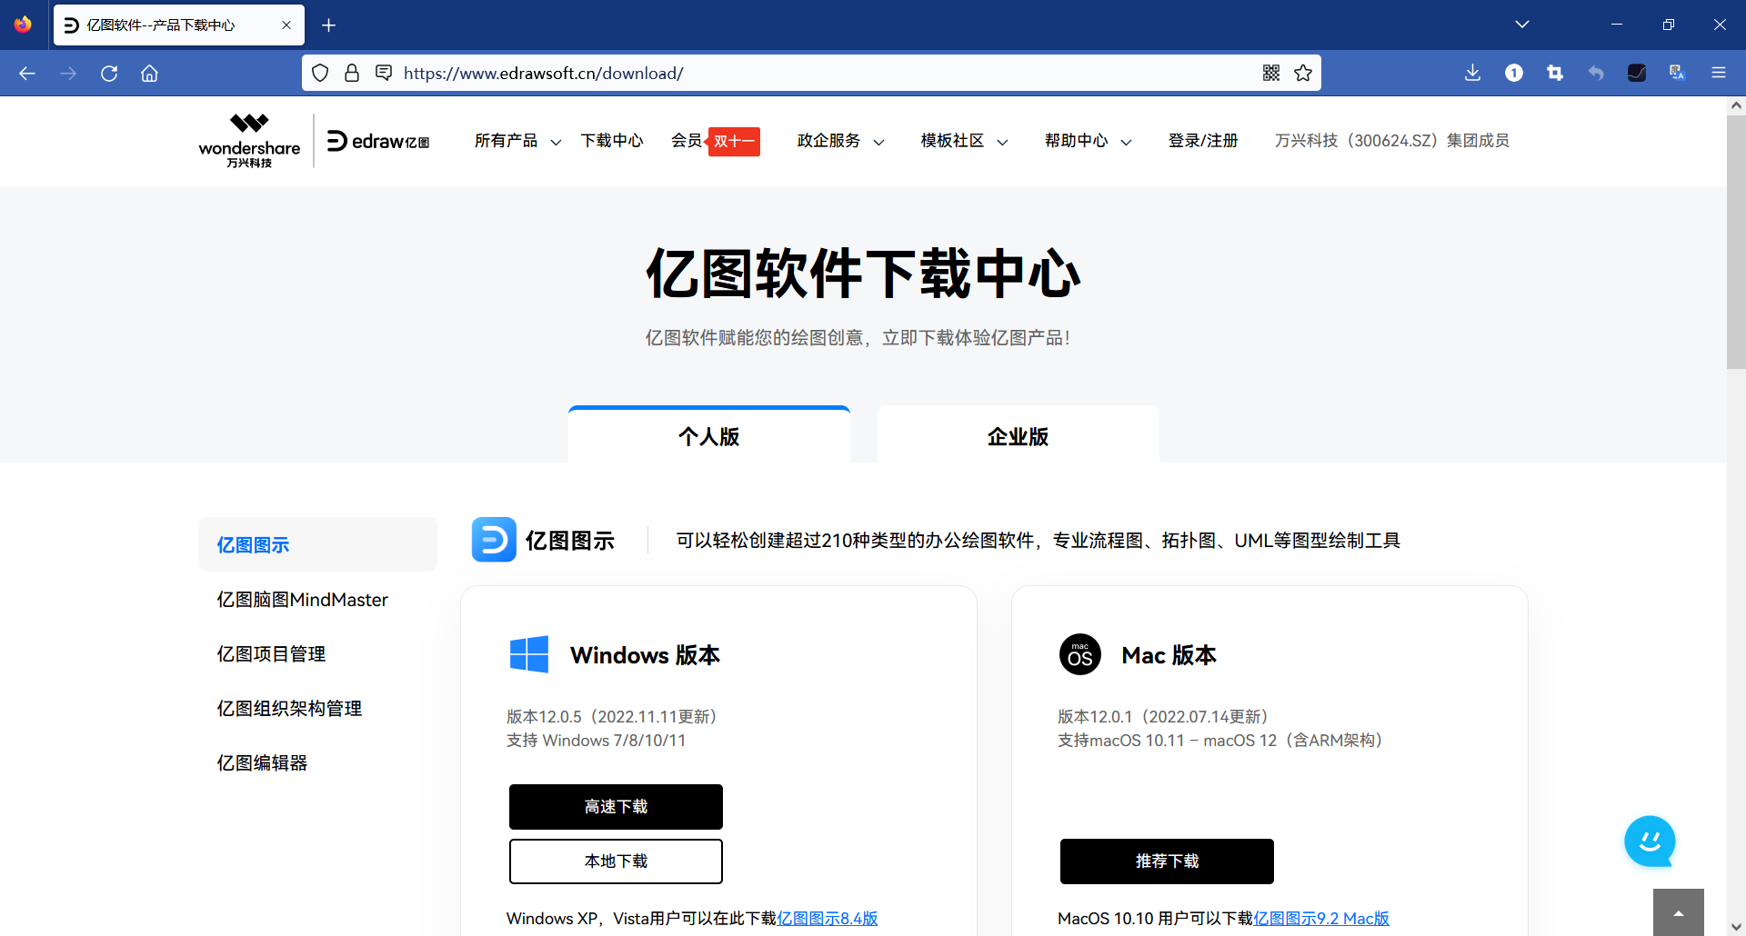Expand the 帮助中心 dropdown
Viewport: 1746px width, 936px height.
[x=1088, y=141]
